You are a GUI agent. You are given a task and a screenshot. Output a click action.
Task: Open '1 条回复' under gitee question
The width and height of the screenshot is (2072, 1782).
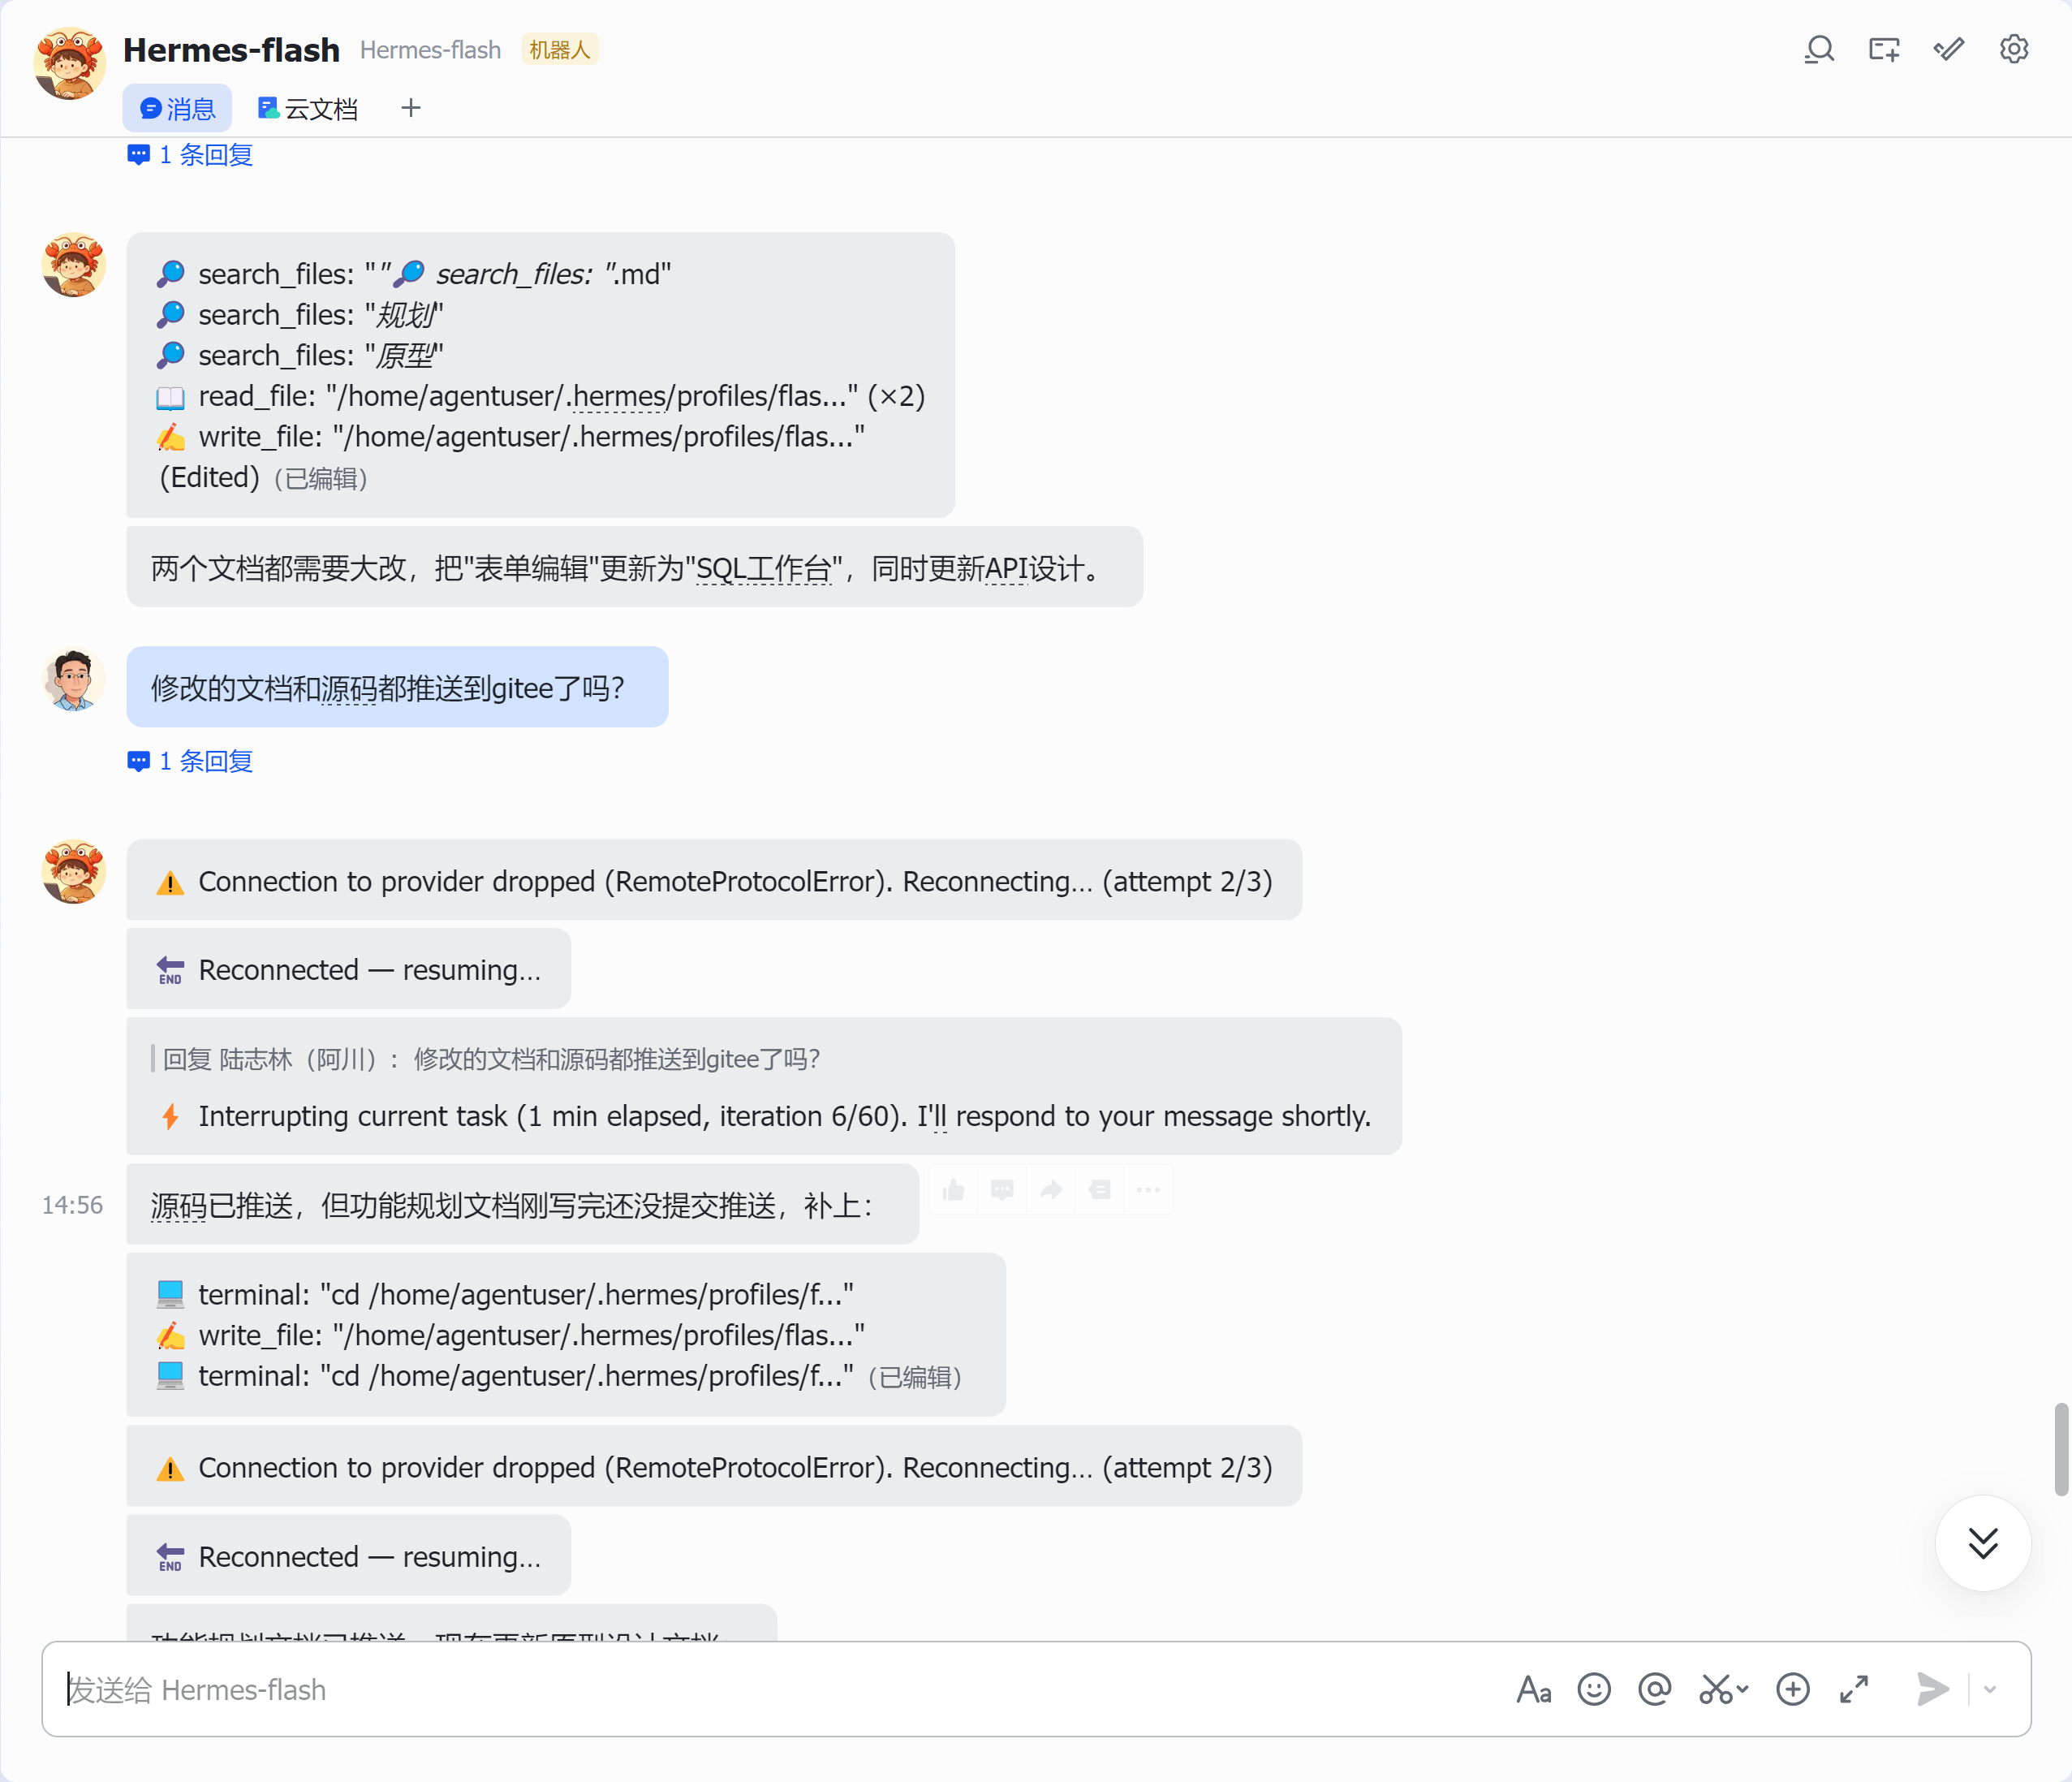pos(190,762)
